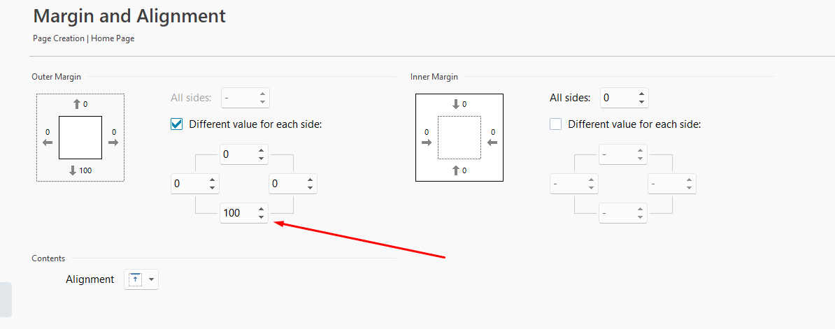
Task: Increase the Outer Margin right value
Action: tap(310, 180)
